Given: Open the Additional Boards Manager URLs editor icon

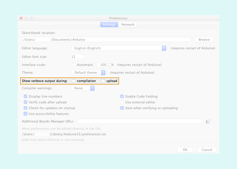Looking at the screenshot, I should pyautogui.click(x=208, y=121).
